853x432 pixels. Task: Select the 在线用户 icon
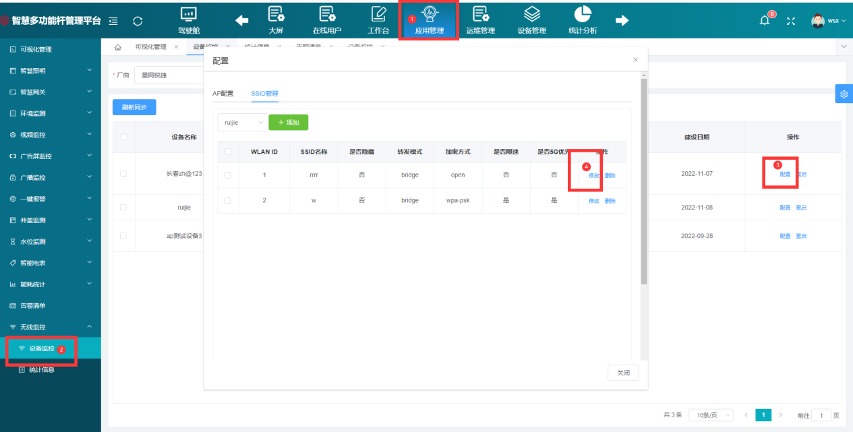[327, 15]
